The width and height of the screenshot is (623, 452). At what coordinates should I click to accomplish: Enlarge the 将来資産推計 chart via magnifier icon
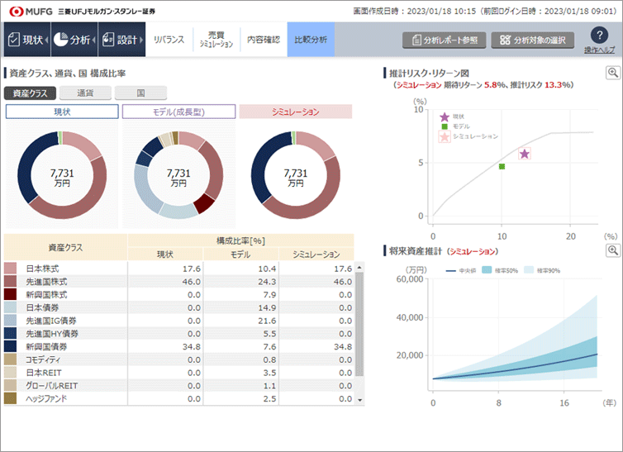[x=612, y=250]
